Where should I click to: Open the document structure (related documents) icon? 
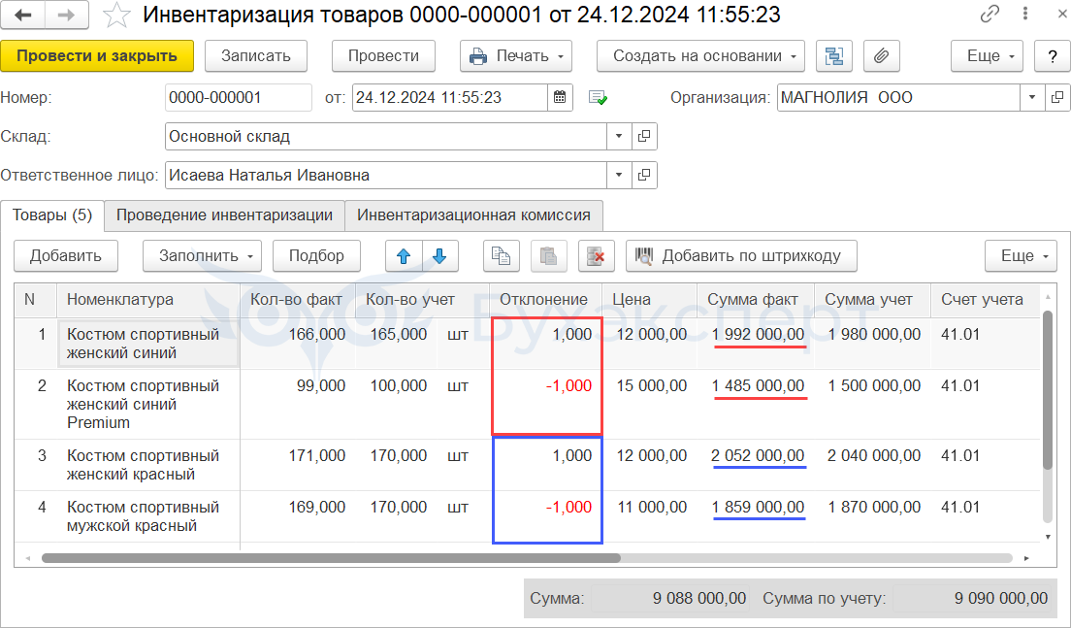[x=834, y=56]
